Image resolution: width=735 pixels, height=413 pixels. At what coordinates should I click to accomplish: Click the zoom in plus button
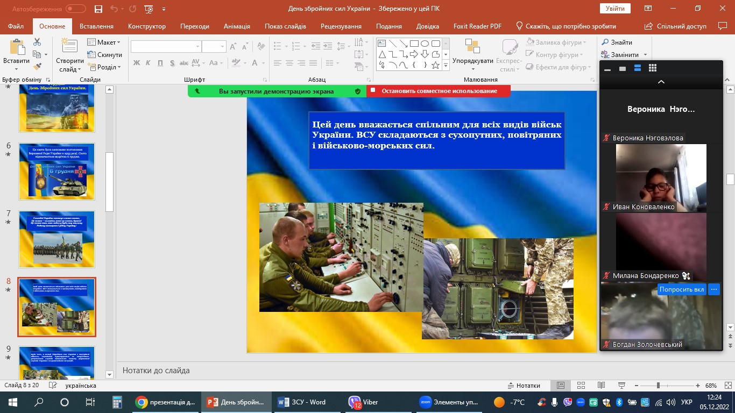(x=698, y=386)
